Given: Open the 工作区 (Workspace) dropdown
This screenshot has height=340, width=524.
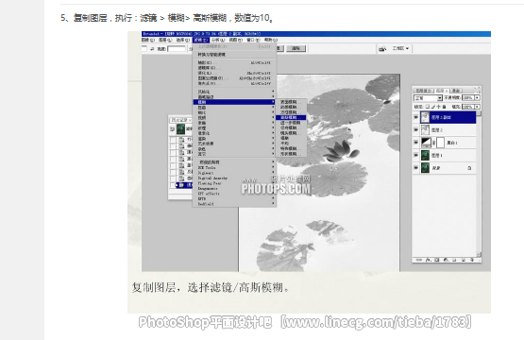Looking at the screenshot, I should point(400,48).
